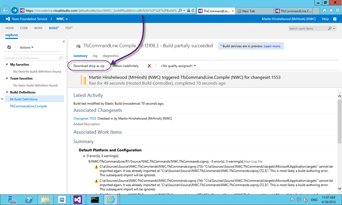Switch to the TfsCommandLine.C... browser tab
Viewport: 342px width, 205px height.
coord(294,11)
